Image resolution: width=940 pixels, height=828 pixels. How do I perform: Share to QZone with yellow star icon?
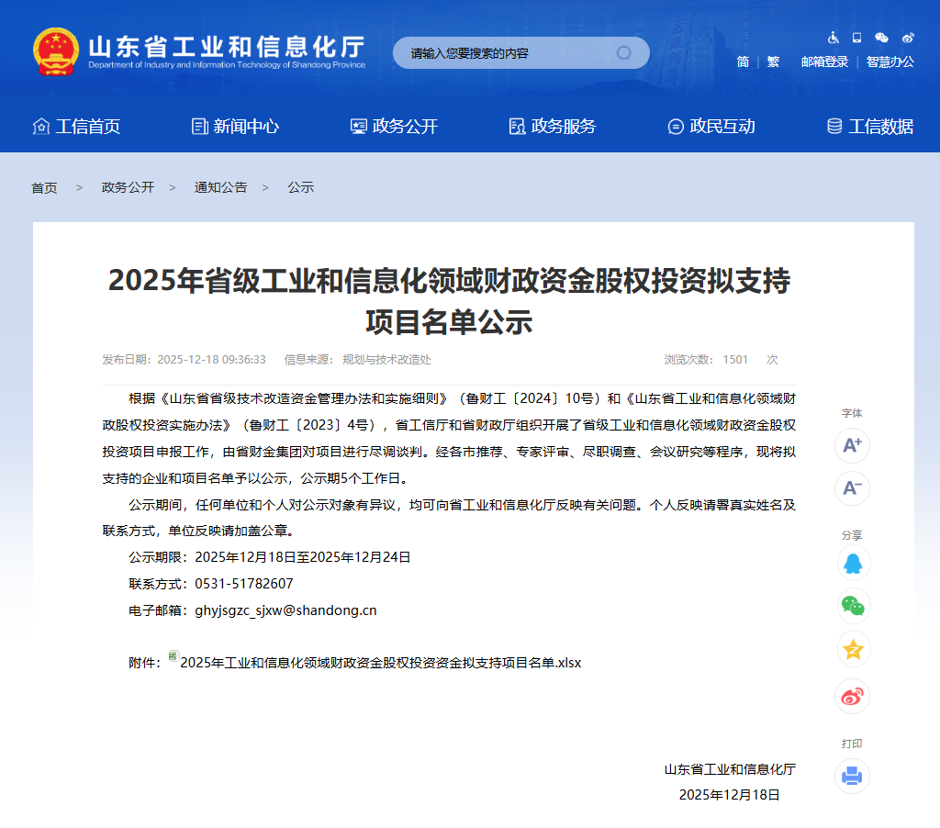point(852,650)
